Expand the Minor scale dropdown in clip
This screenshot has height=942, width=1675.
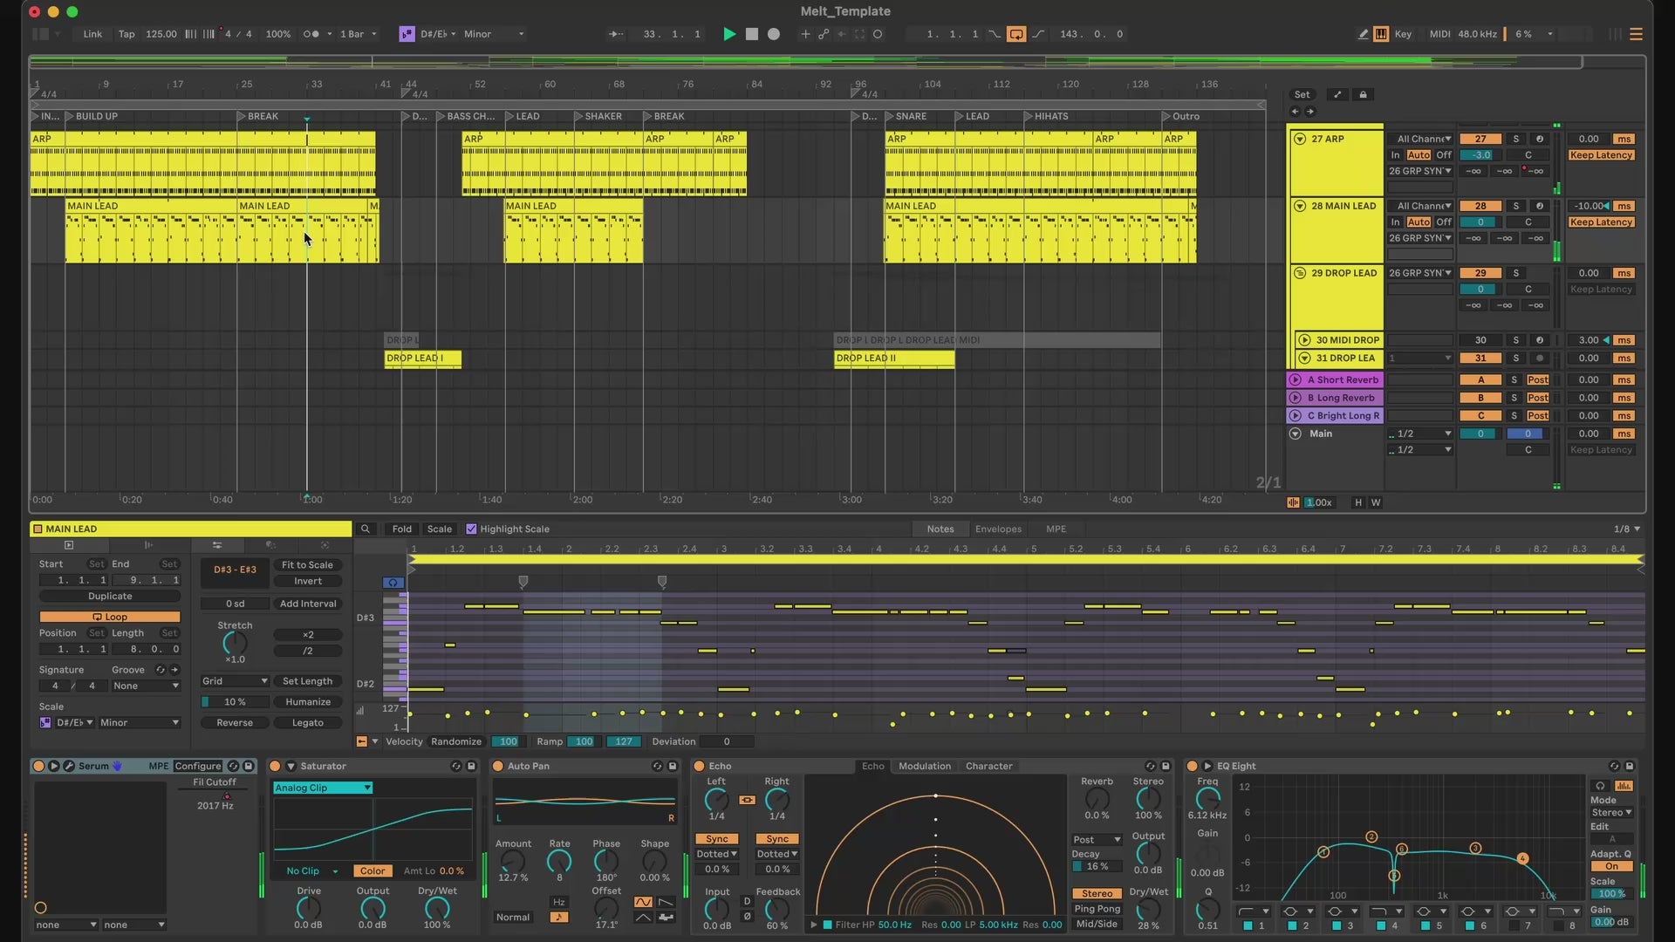pyautogui.click(x=140, y=722)
